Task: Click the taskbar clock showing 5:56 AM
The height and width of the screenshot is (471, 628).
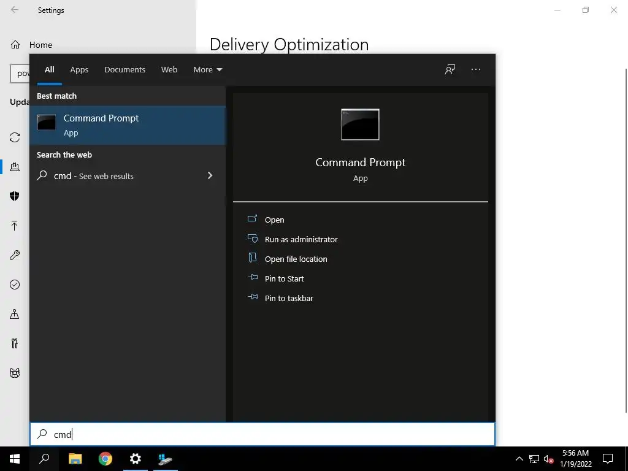Action: (575, 459)
